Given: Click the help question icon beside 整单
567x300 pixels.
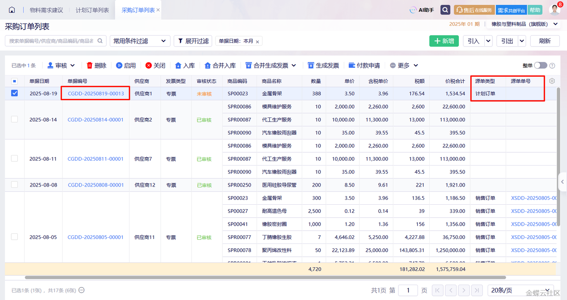Looking at the screenshot, I should (552, 66).
